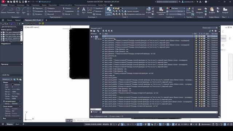The height and width of the screenshot is (131, 233).
Task: Create a new layer in layer manager
Action: (103, 31)
